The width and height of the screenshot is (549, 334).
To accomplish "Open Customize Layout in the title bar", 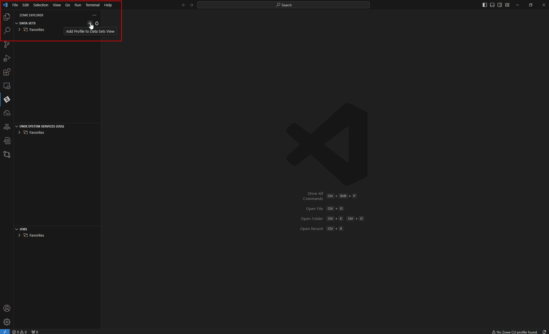I will click(x=507, y=5).
